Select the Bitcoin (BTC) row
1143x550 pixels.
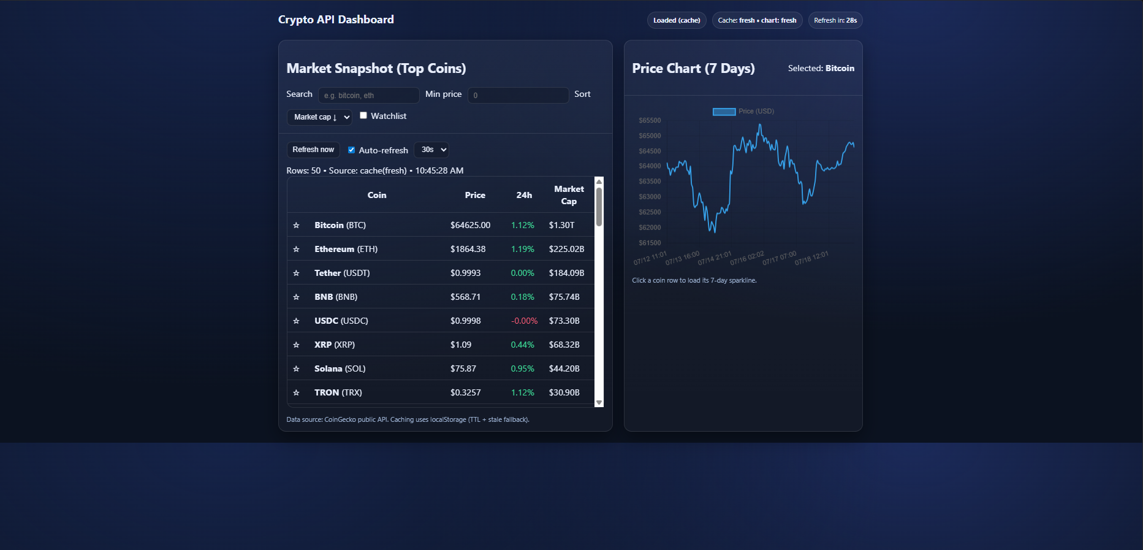coord(441,225)
